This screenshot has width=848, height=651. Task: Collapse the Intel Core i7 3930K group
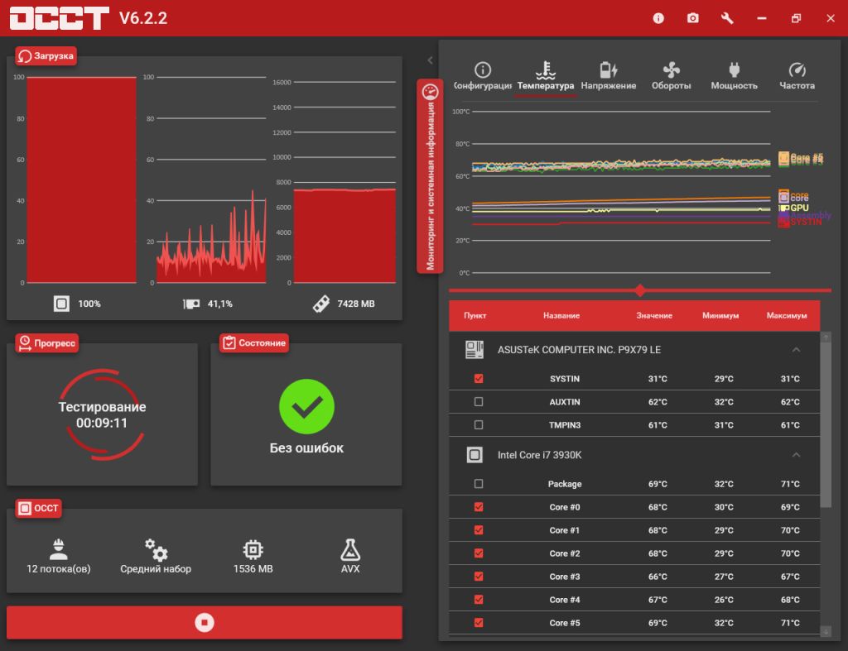796,455
